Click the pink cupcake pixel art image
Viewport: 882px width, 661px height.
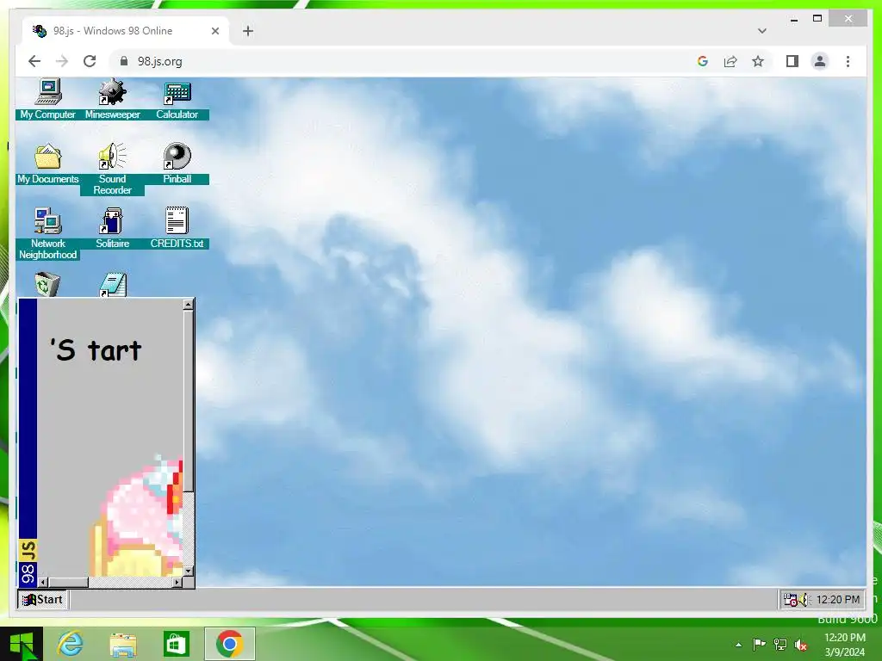tap(137, 516)
